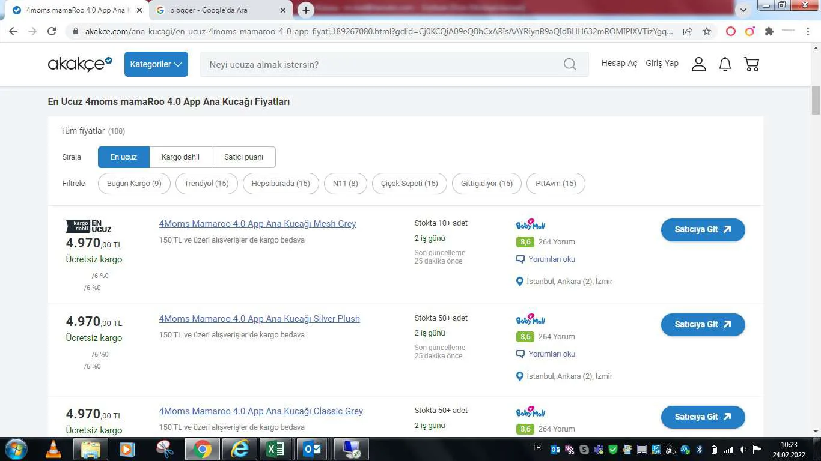821x461 pixels.
Task: Open the Windows Start menu
Action: pos(15,449)
